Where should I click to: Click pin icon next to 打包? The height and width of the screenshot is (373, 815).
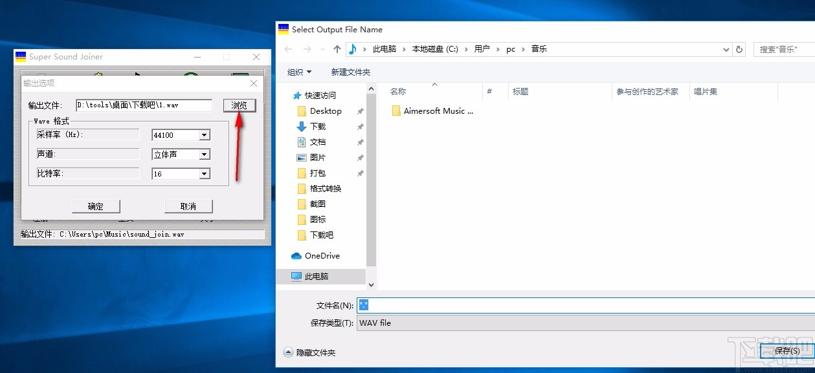(360, 173)
